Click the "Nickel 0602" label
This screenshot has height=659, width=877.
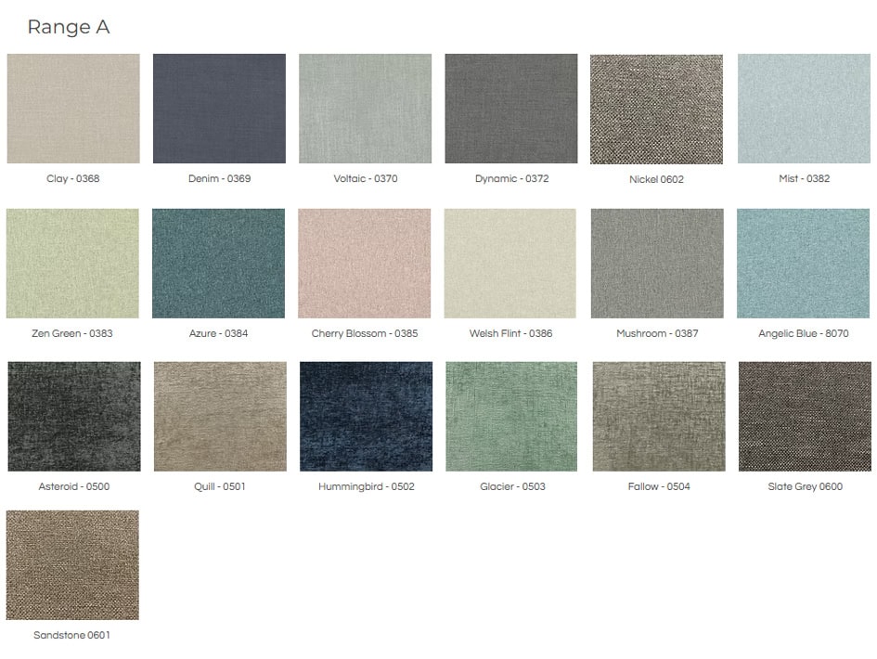tap(657, 179)
